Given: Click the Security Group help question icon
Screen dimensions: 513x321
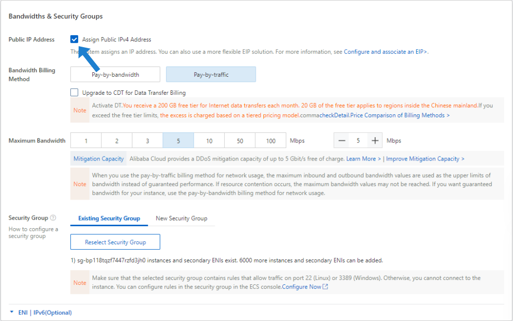Looking at the screenshot, I should point(53,218).
